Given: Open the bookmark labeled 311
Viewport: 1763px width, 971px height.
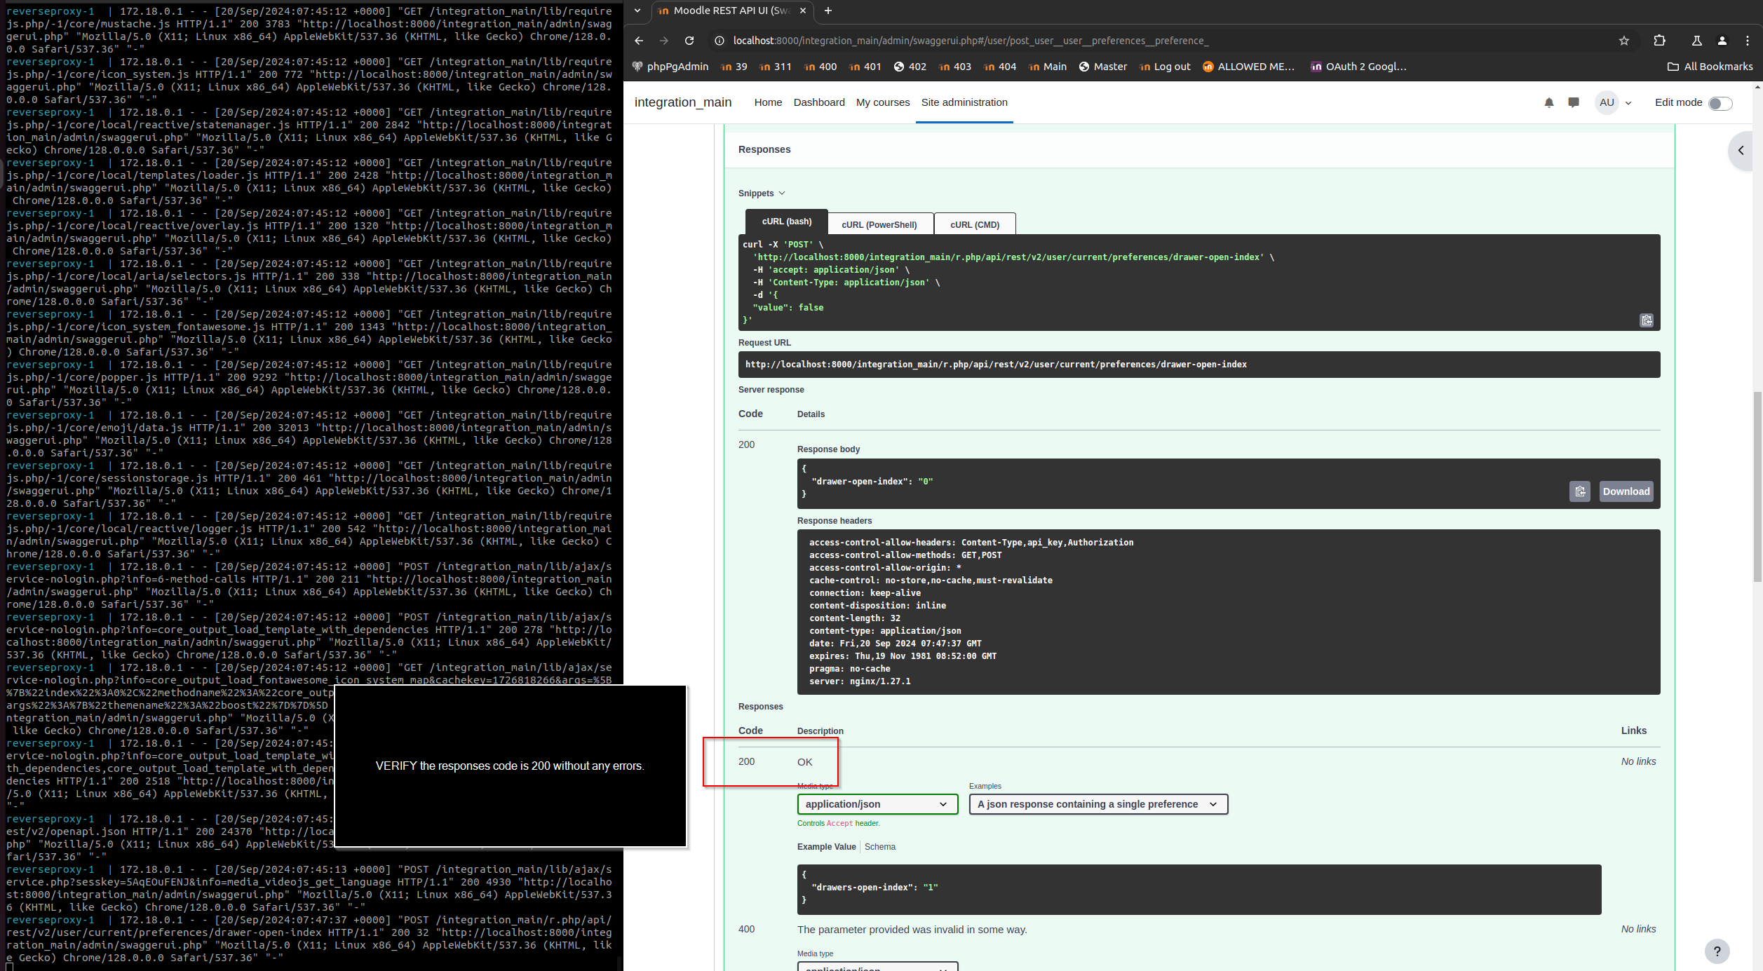Looking at the screenshot, I should (x=776, y=67).
